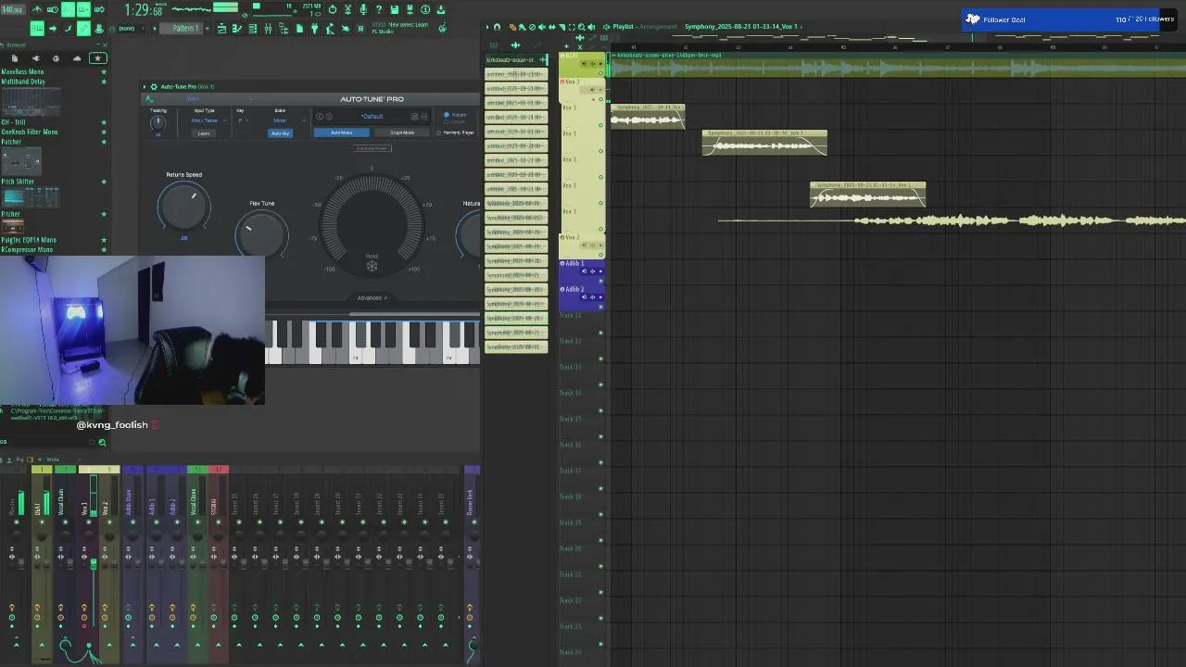Select next preset arrow in Auto-Tune

(x=329, y=116)
